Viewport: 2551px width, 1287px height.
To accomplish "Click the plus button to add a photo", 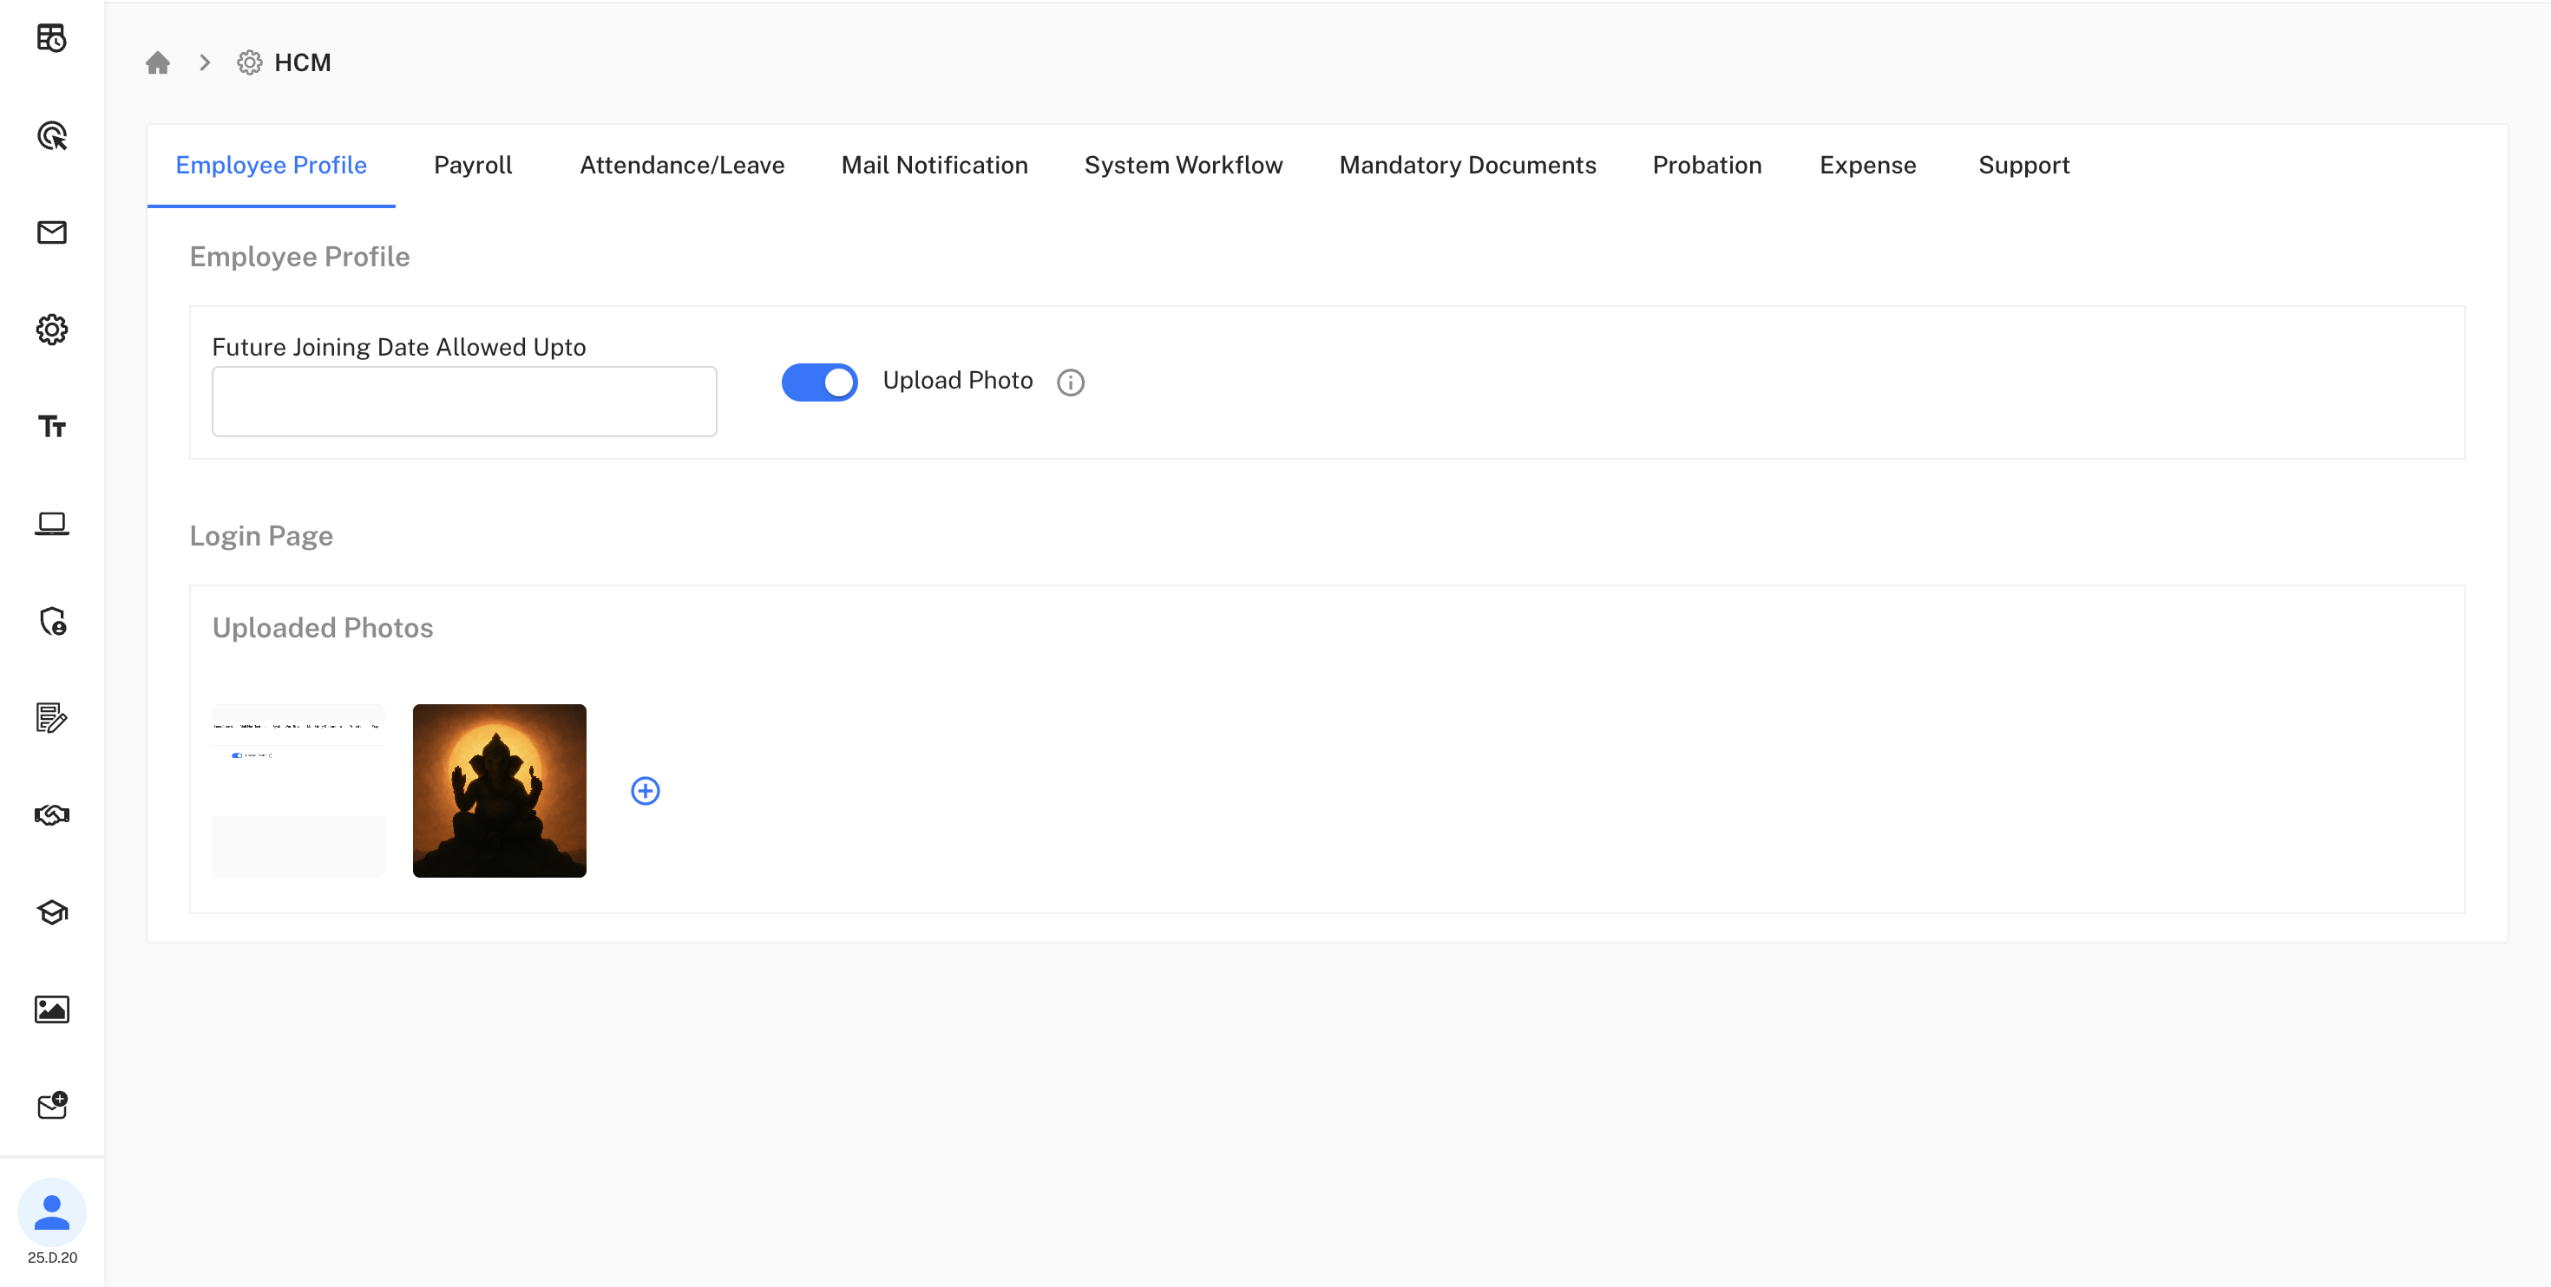I will tap(646, 790).
